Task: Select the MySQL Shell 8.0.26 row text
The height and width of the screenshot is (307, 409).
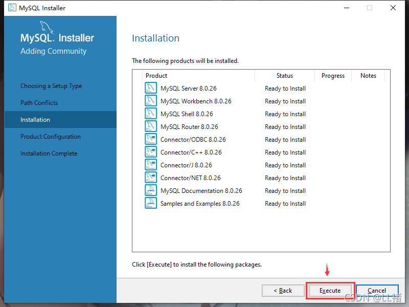Action: pos(187,114)
